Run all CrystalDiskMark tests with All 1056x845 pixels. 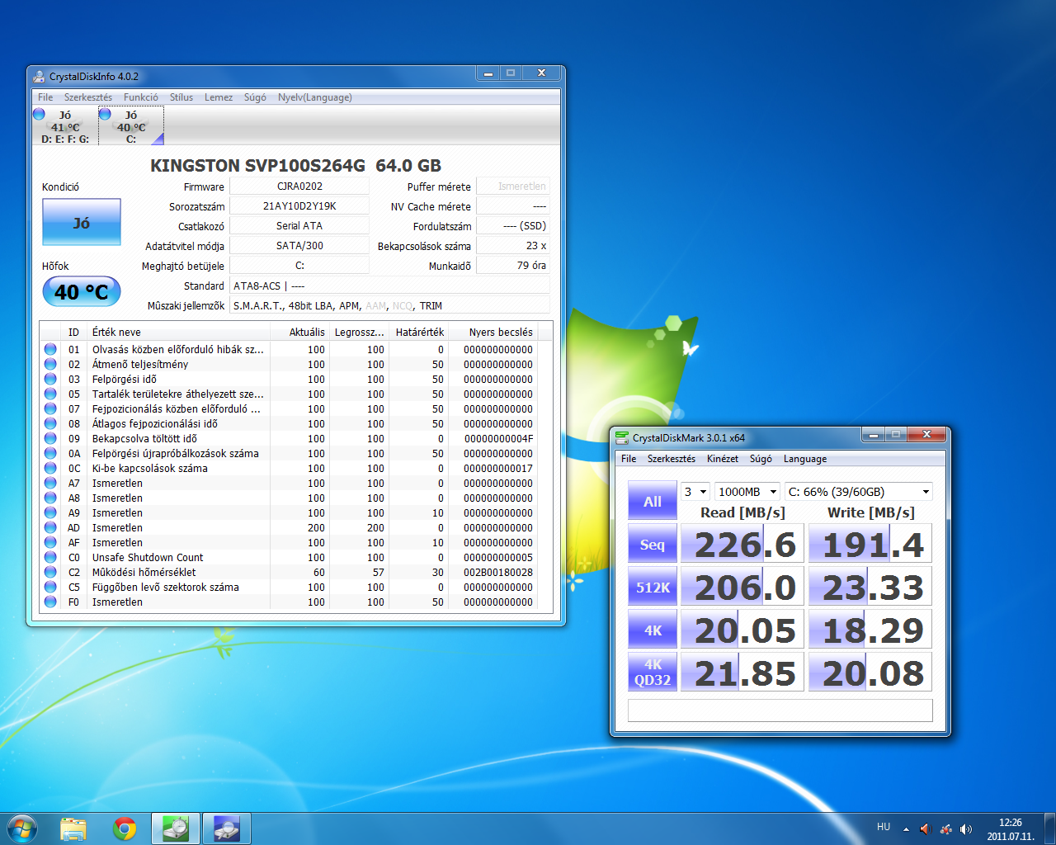pos(653,501)
